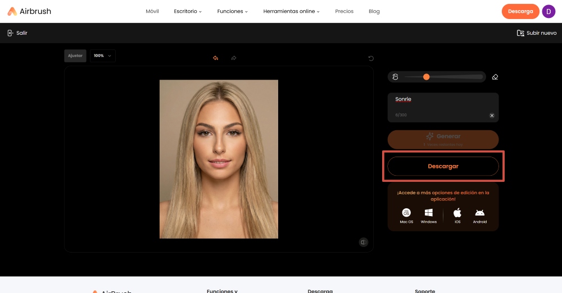Click the Ajustar button
The width and height of the screenshot is (562, 293).
(x=75, y=56)
